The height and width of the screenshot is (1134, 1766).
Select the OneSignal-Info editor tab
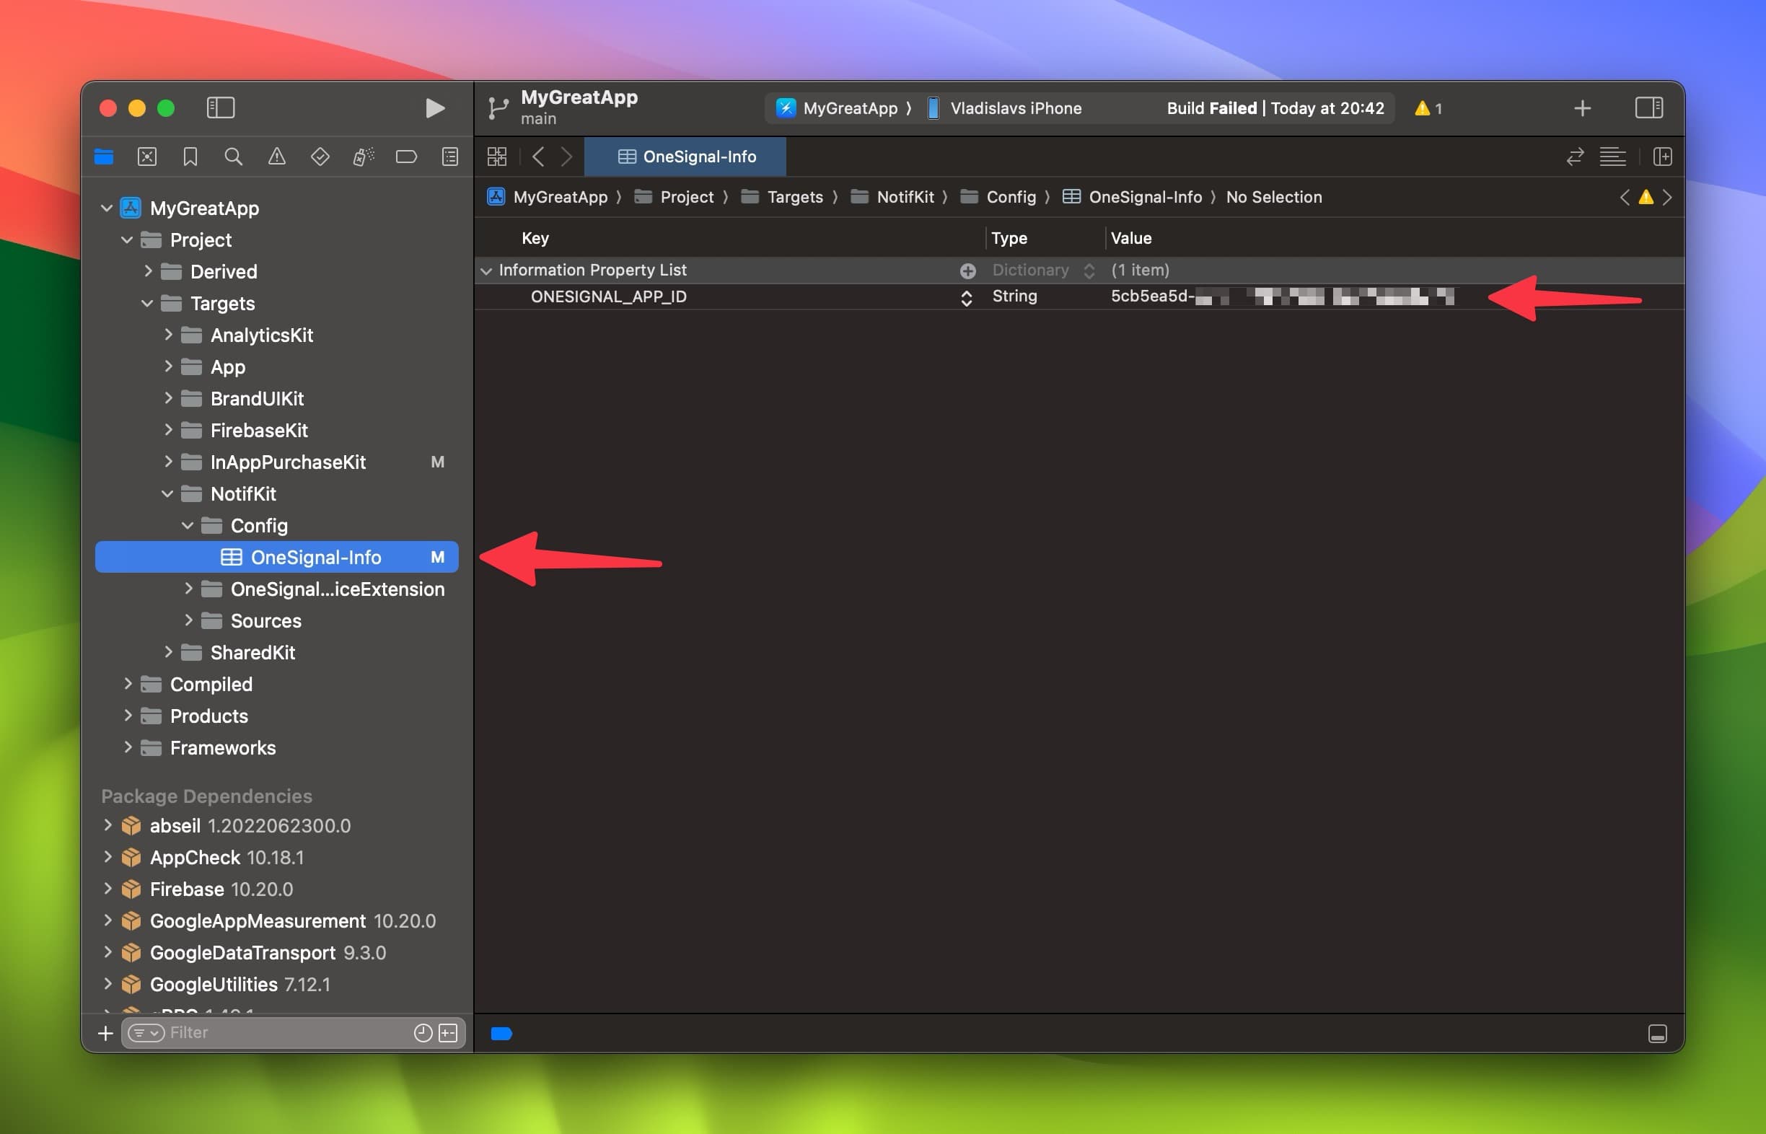coord(685,156)
